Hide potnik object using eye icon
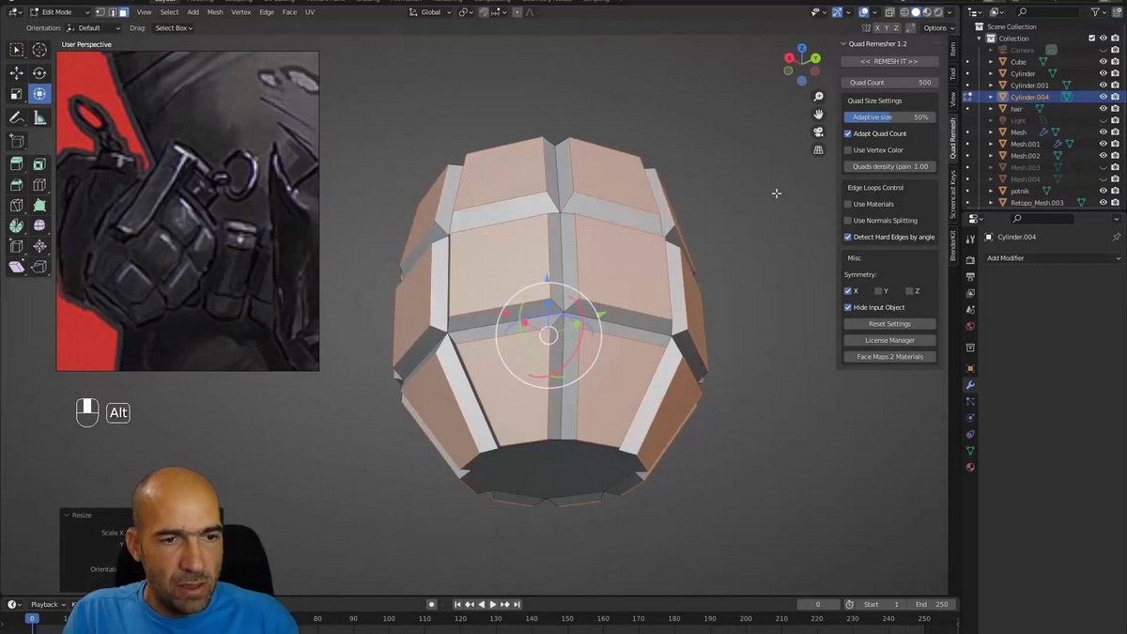 pyautogui.click(x=1104, y=191)
